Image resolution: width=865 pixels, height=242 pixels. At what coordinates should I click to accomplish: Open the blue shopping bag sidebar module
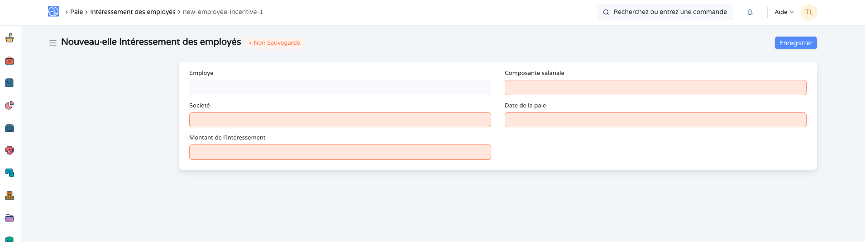(x=10, y=83)
